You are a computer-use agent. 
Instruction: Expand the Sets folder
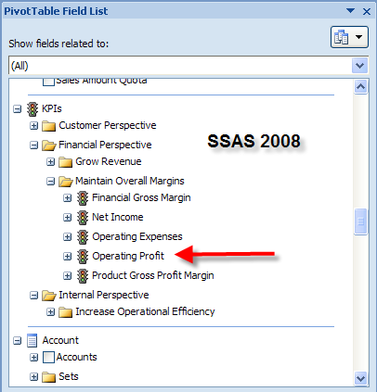coord(33,377)
